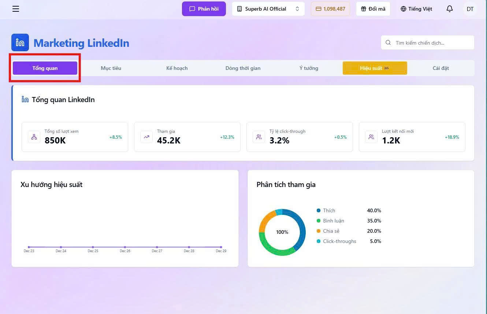Click LinkedIn icon in Tổng quan LinkedIn heading

click(25, 99)
